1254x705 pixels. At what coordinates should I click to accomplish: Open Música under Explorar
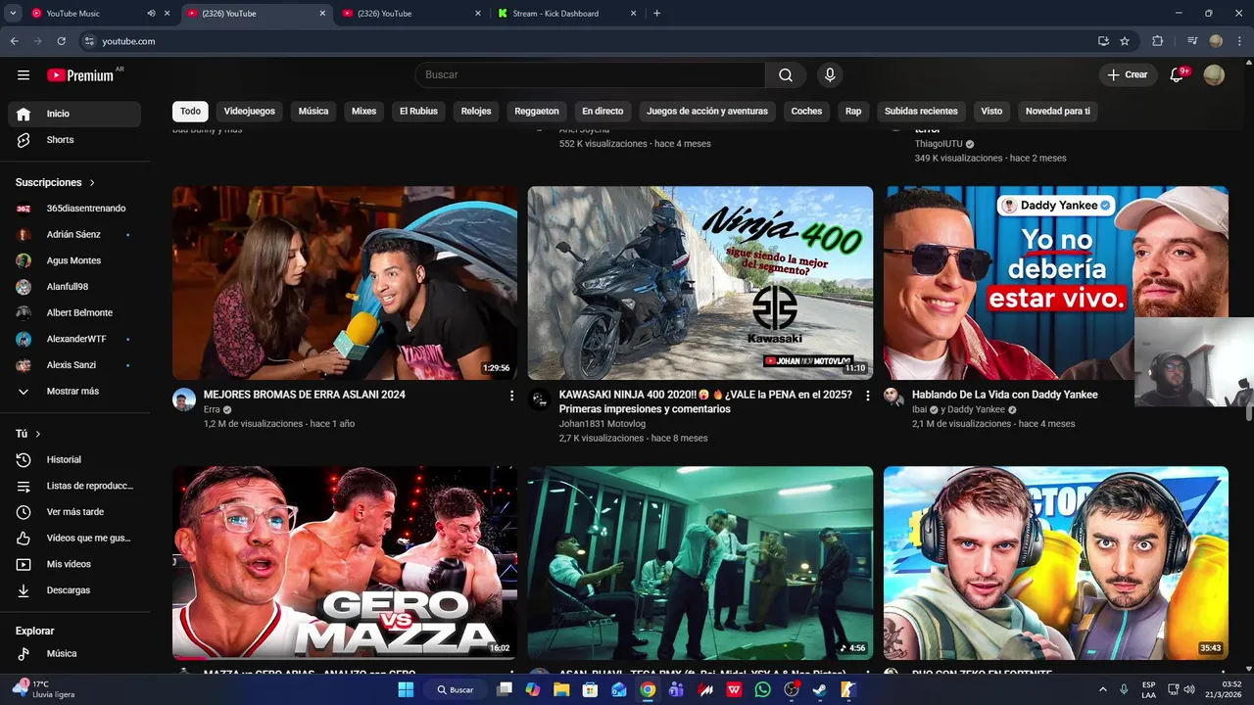tap(74, 653)
